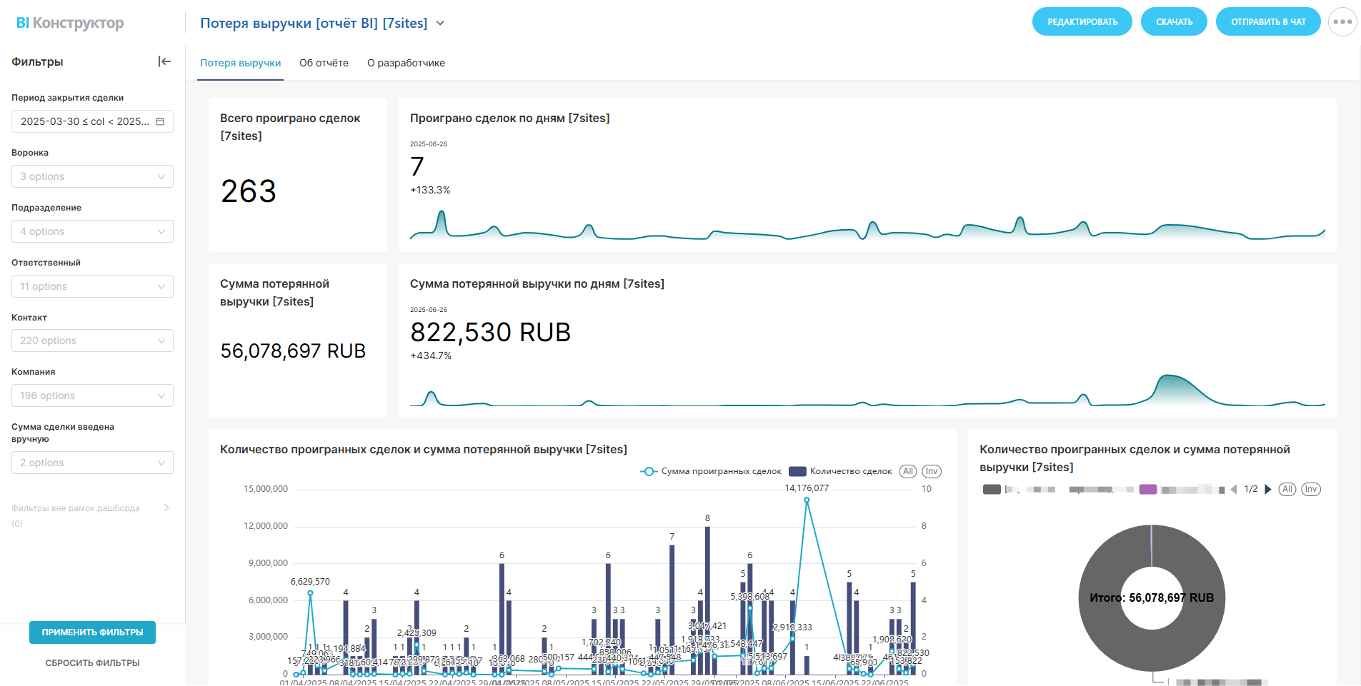The width and height of the screenshot is (1361, 686).
Task: Click the Скачать button
Action: (1173, 22)
